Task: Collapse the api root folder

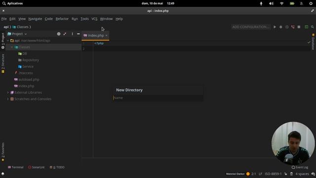Action: [x=8, y=41]
